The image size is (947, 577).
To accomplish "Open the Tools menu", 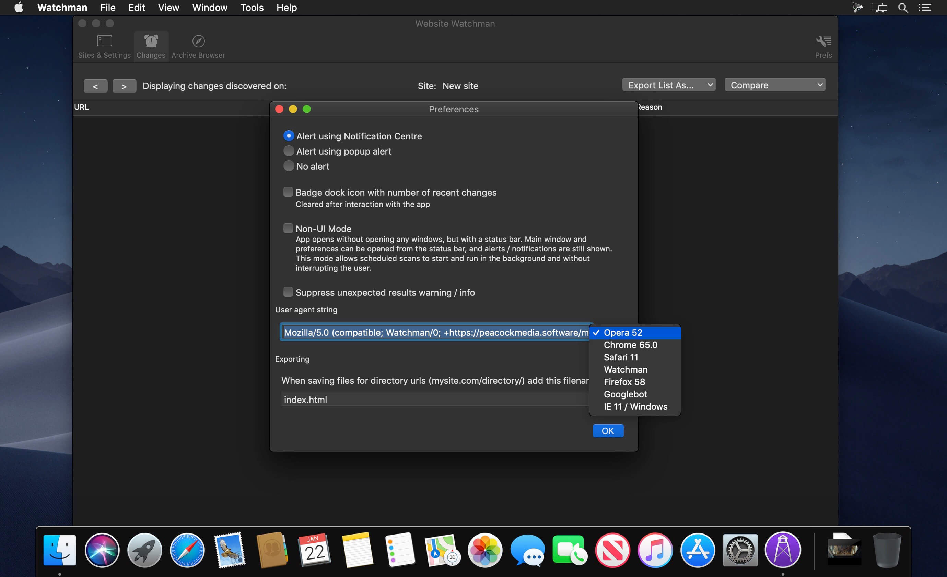I will (x=252, y=8).
